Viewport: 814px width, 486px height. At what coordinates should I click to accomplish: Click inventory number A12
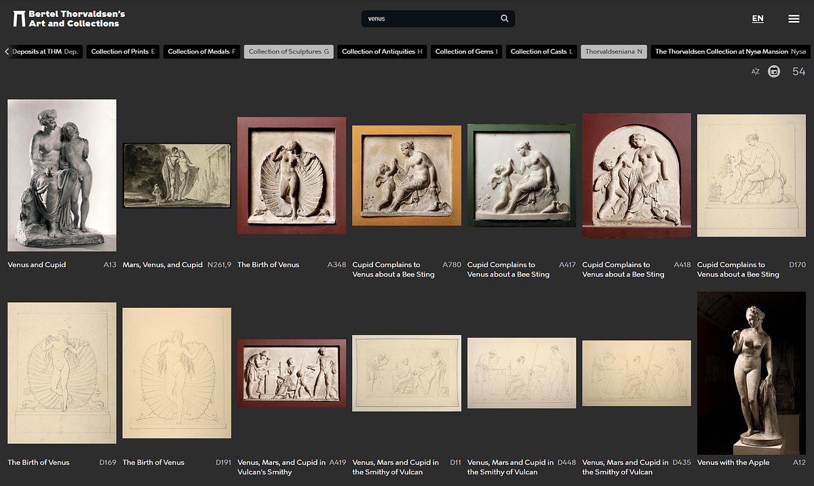pos(799,462)
